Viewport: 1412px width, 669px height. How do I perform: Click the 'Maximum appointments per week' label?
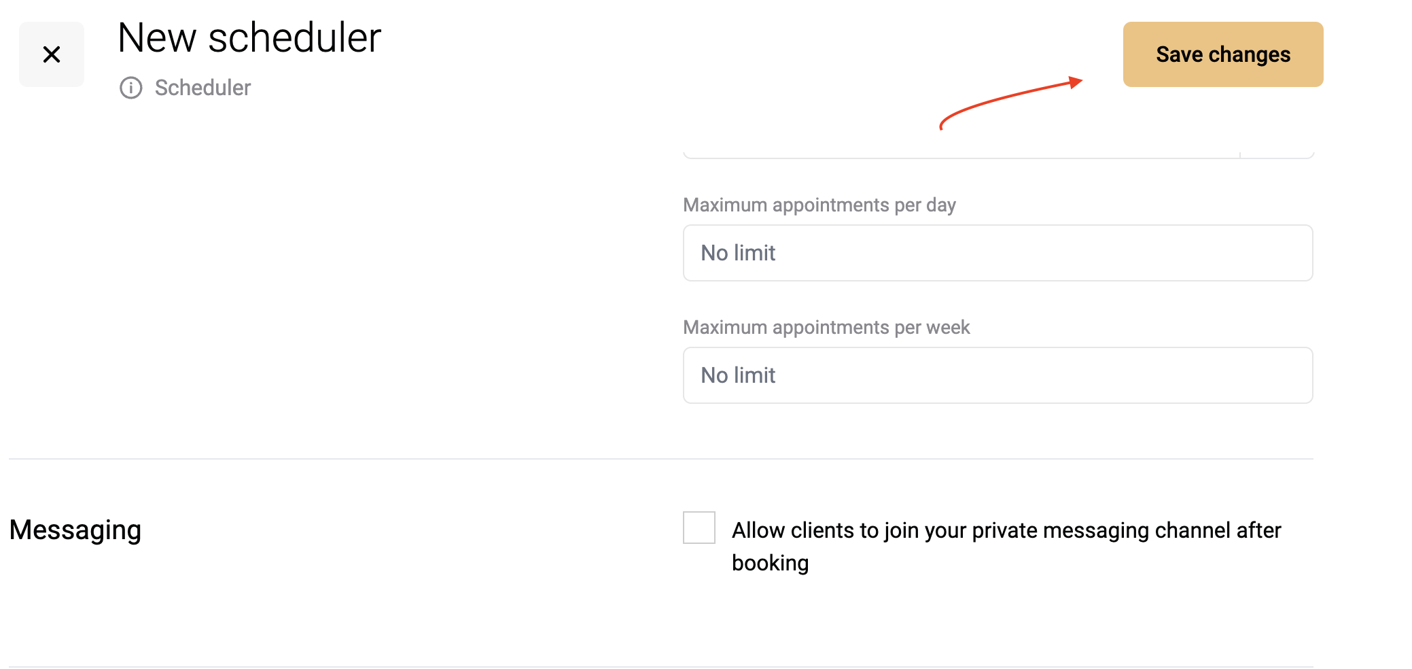pos(826,327)
